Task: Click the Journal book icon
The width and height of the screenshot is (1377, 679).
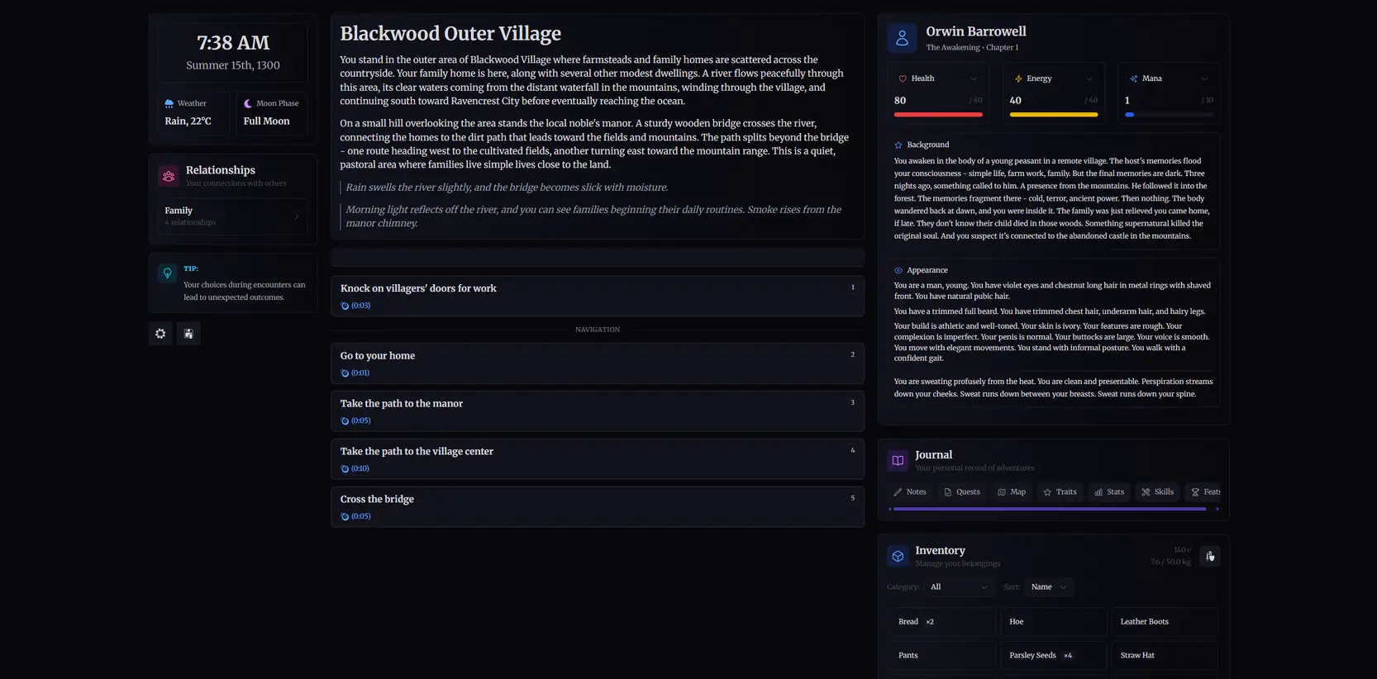Action: click(898, 460)
